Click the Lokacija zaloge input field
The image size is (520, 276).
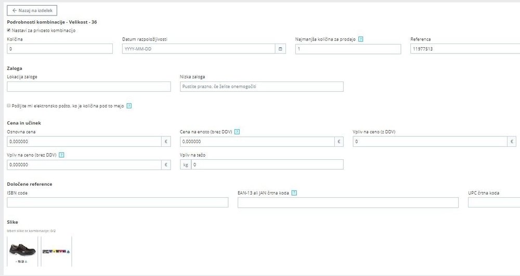point(89,87)
